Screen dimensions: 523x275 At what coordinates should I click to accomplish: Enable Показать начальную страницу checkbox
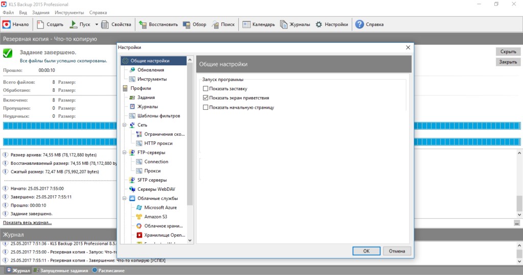coord(206,107)
